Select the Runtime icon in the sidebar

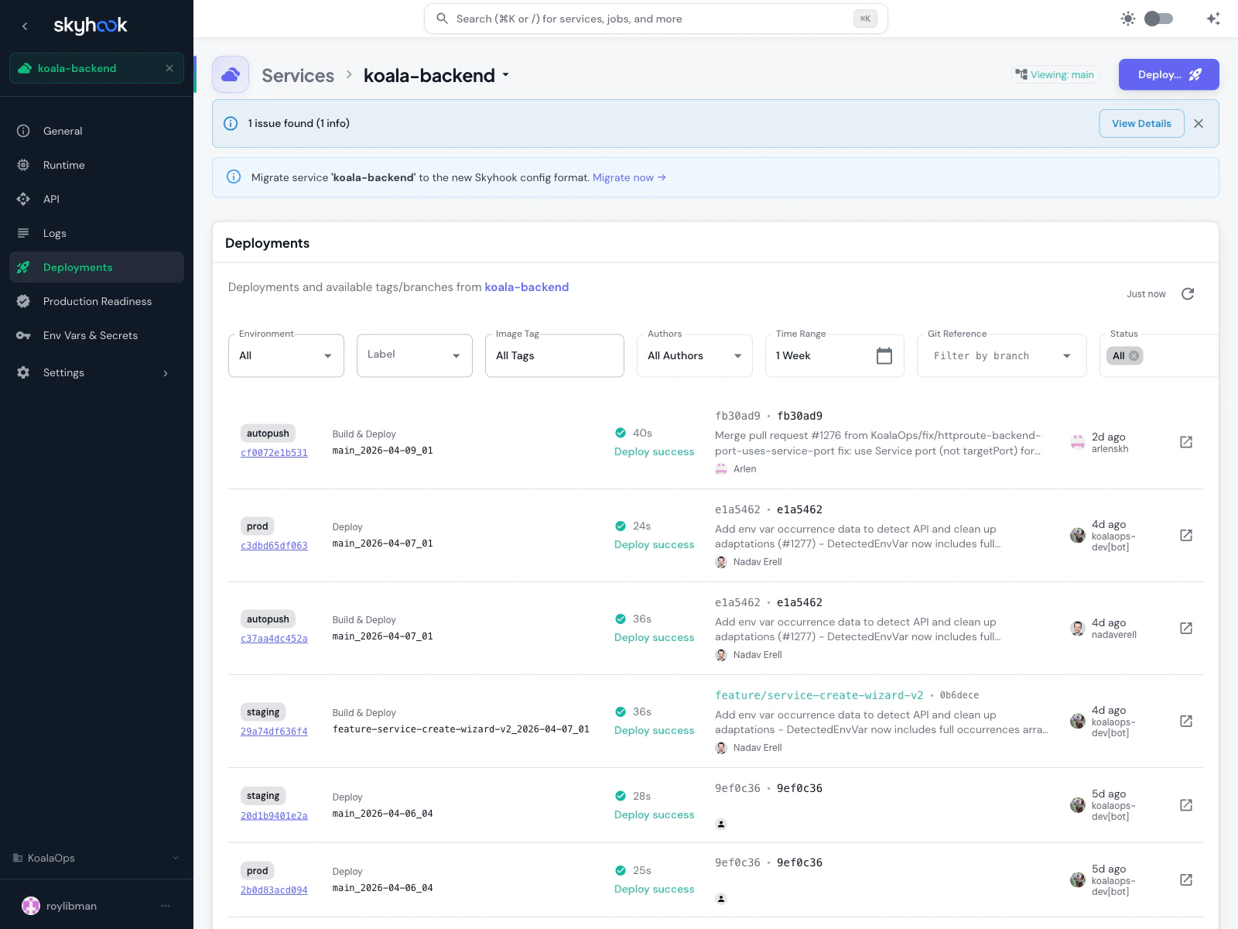pyautogui.click(x=23, y=165)
